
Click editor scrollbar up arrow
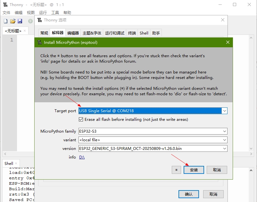pos(251,38)
